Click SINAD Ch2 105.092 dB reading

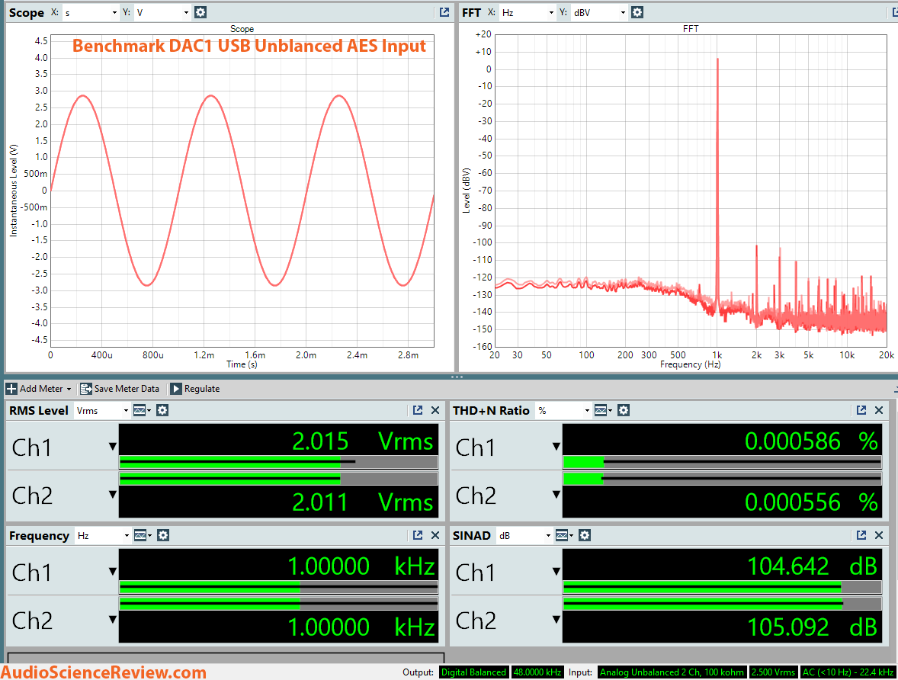point(812,627)
